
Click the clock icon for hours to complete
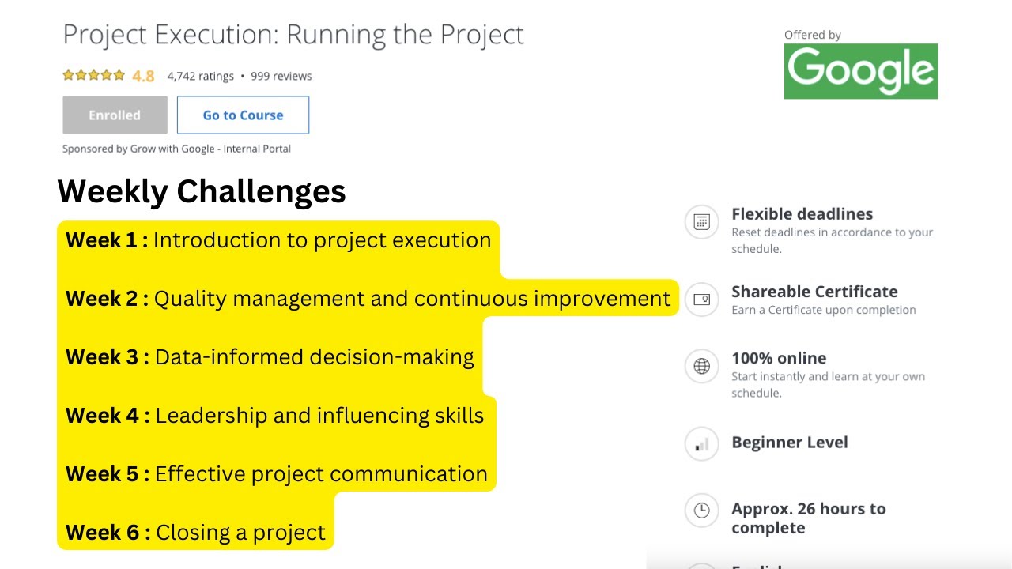coord(701,511)
